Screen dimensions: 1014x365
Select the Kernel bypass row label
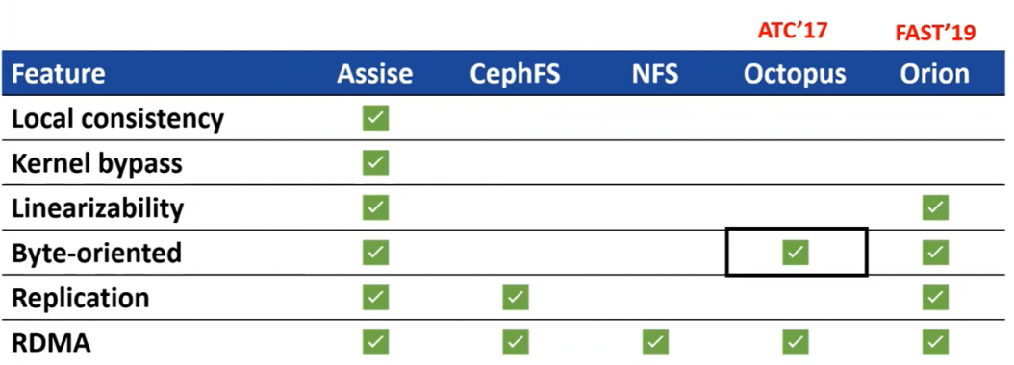click(x=97, y=164)
